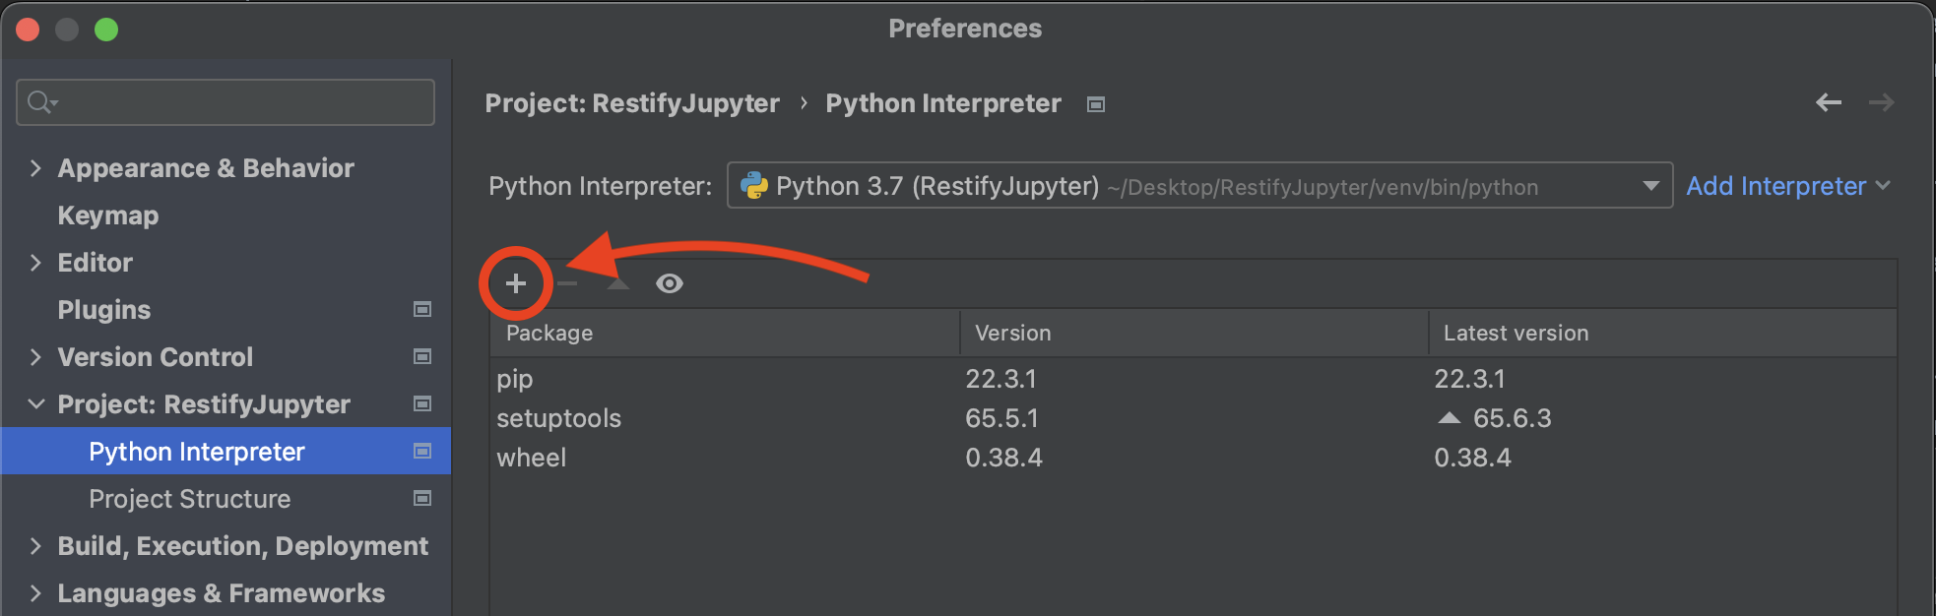
Task: Click upgrade arrow next to setuptools 65.6.3
Action: tap(1449, 418)
